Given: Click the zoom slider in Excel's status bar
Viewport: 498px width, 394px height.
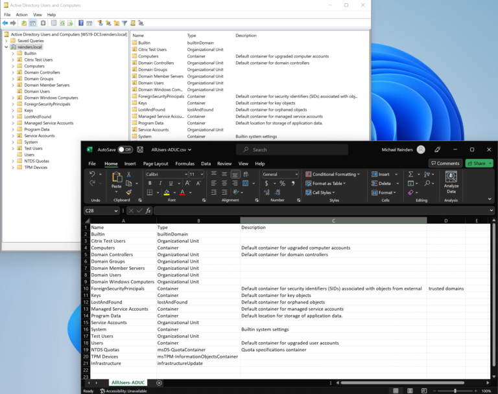Looking at the screenshot, I should (x=455, y=391).
